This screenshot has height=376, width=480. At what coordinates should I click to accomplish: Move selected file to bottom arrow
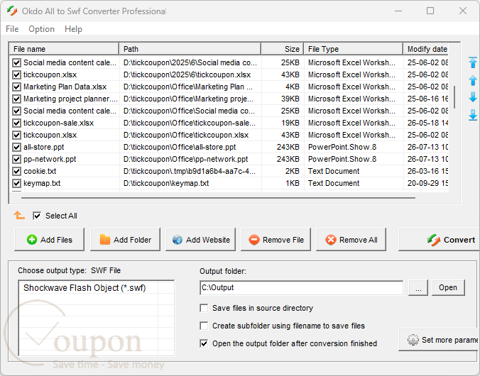[473, 115]
